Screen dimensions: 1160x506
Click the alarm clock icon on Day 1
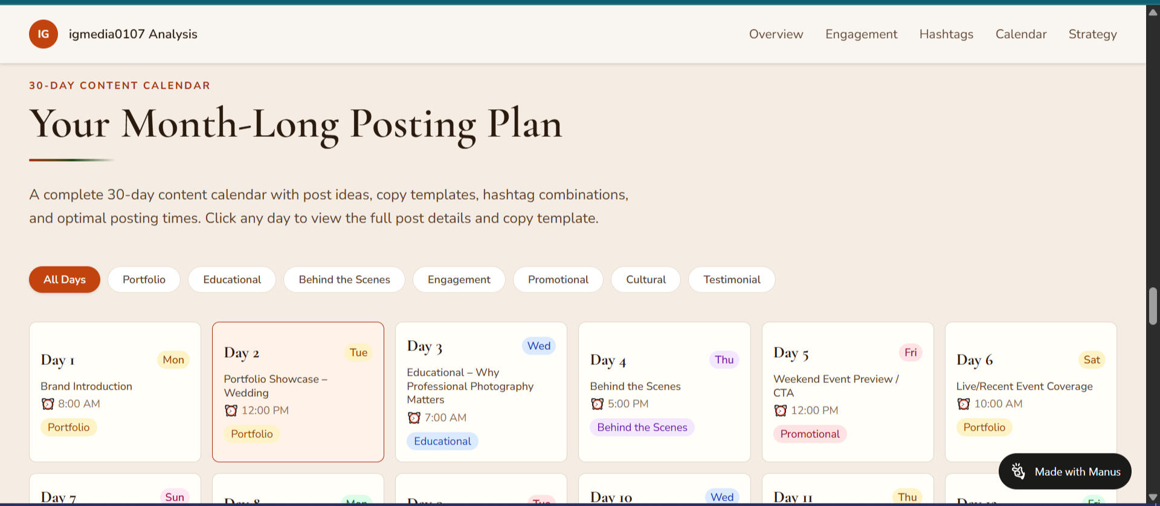tap(48, 404)
